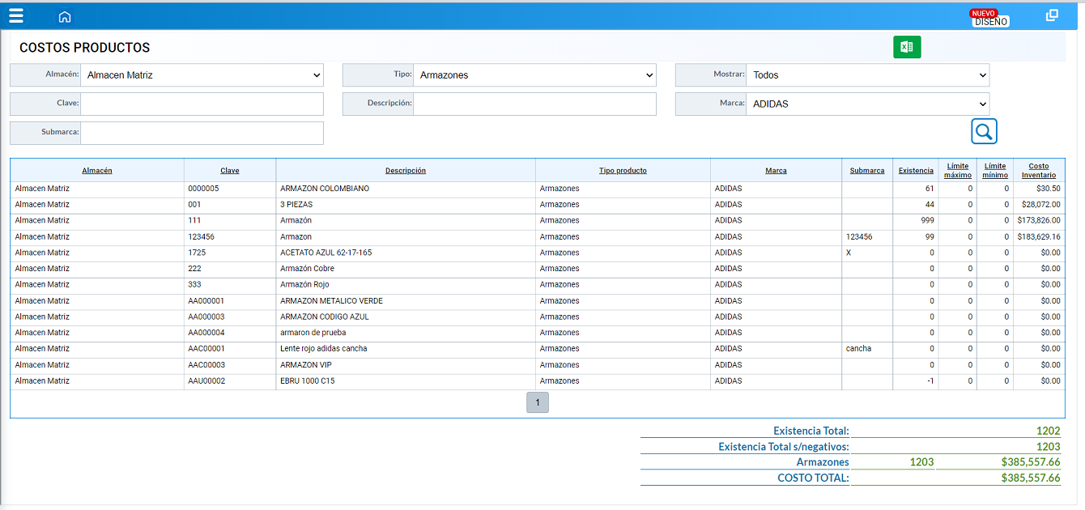Open the Almacén dropdown
Screen dimensions: 1085x510
(x=202, y=75)
